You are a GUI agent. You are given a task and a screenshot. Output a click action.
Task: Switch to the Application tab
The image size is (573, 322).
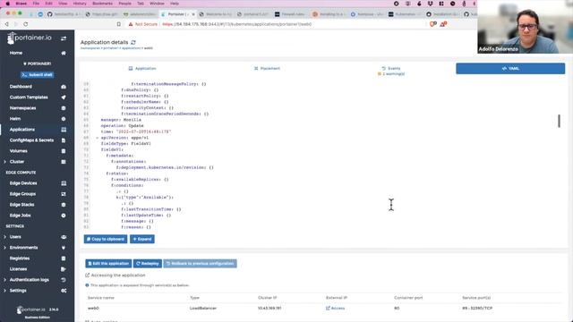[x=142, y=69]
